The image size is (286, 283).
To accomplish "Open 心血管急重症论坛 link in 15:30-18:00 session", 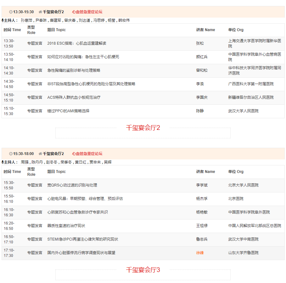I will pyautogui.click(x=87, y=154).
